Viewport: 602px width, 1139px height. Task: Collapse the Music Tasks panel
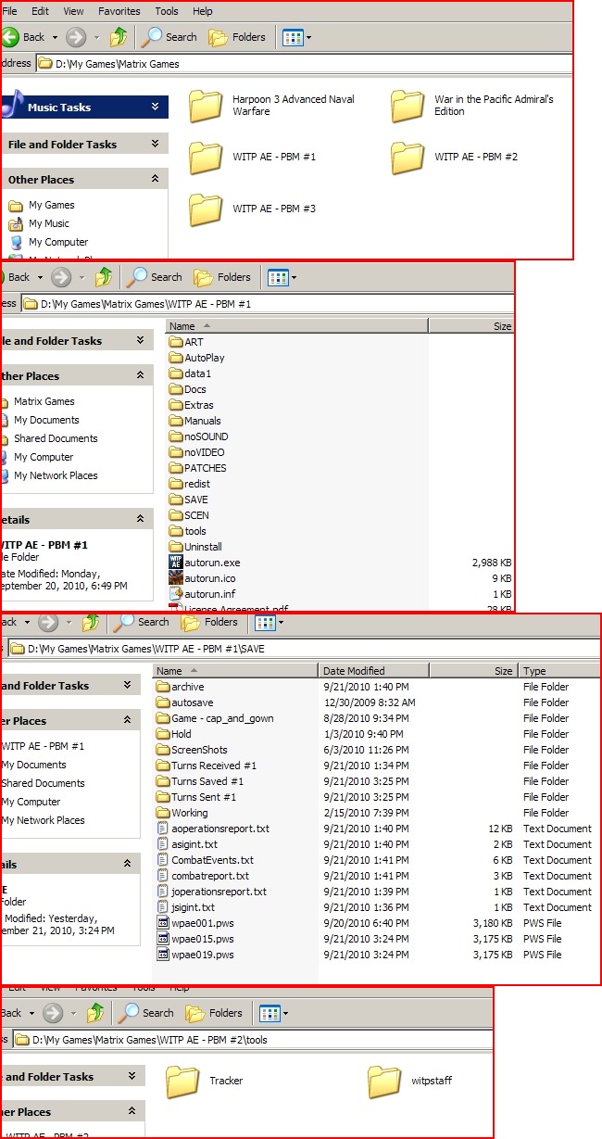(x=155, y=108)
